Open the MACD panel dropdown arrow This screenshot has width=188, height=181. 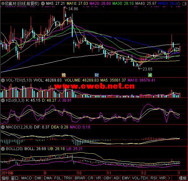3,127
